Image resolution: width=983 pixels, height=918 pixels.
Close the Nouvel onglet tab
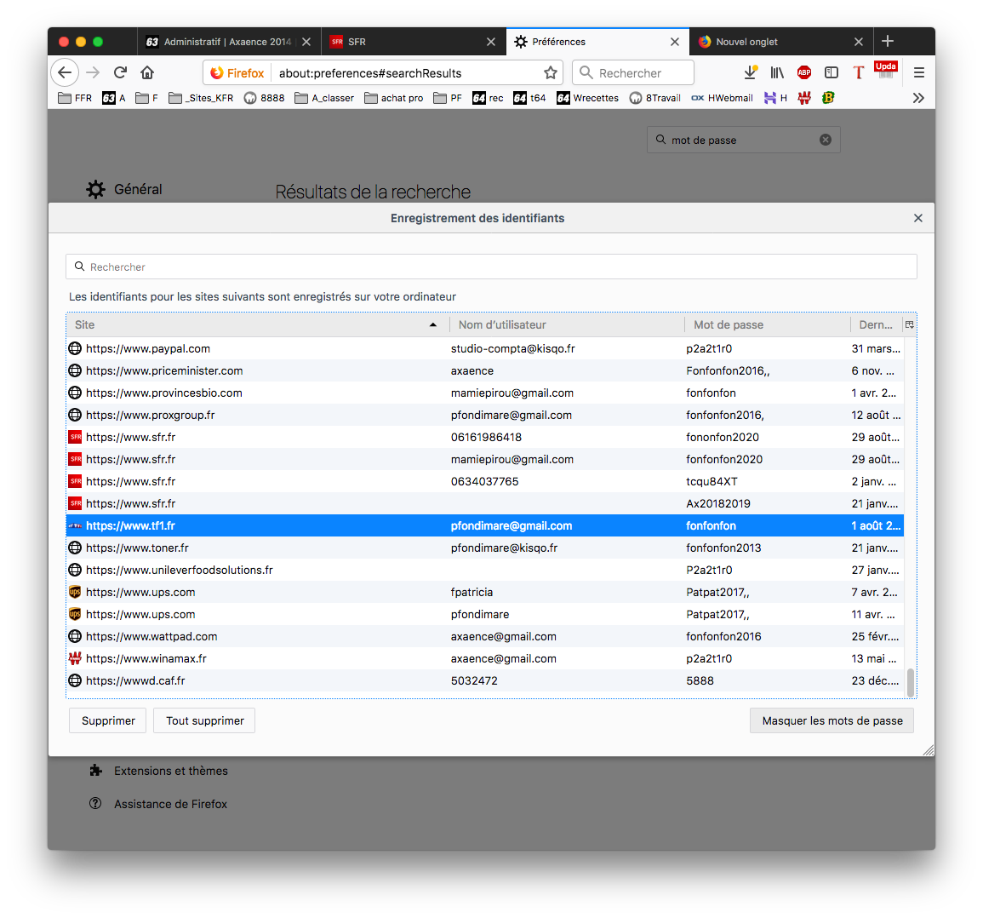coord(858,42)
